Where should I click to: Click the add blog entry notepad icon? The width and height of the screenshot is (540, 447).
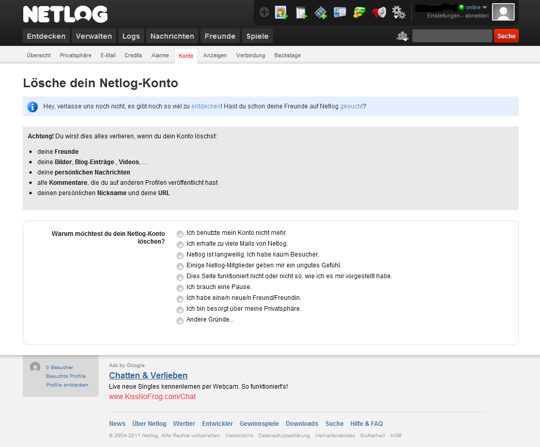pos(301,13)
